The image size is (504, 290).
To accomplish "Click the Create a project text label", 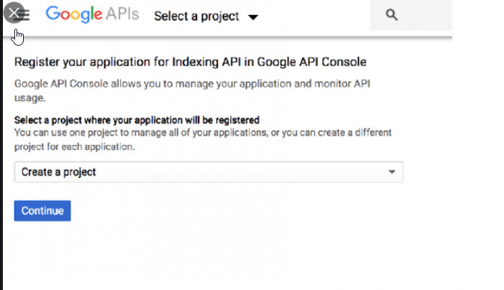I will coord(58,172).
